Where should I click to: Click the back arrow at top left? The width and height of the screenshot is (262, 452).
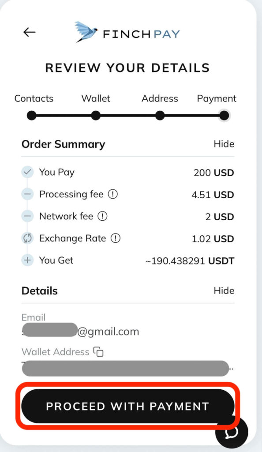point(29,32)
